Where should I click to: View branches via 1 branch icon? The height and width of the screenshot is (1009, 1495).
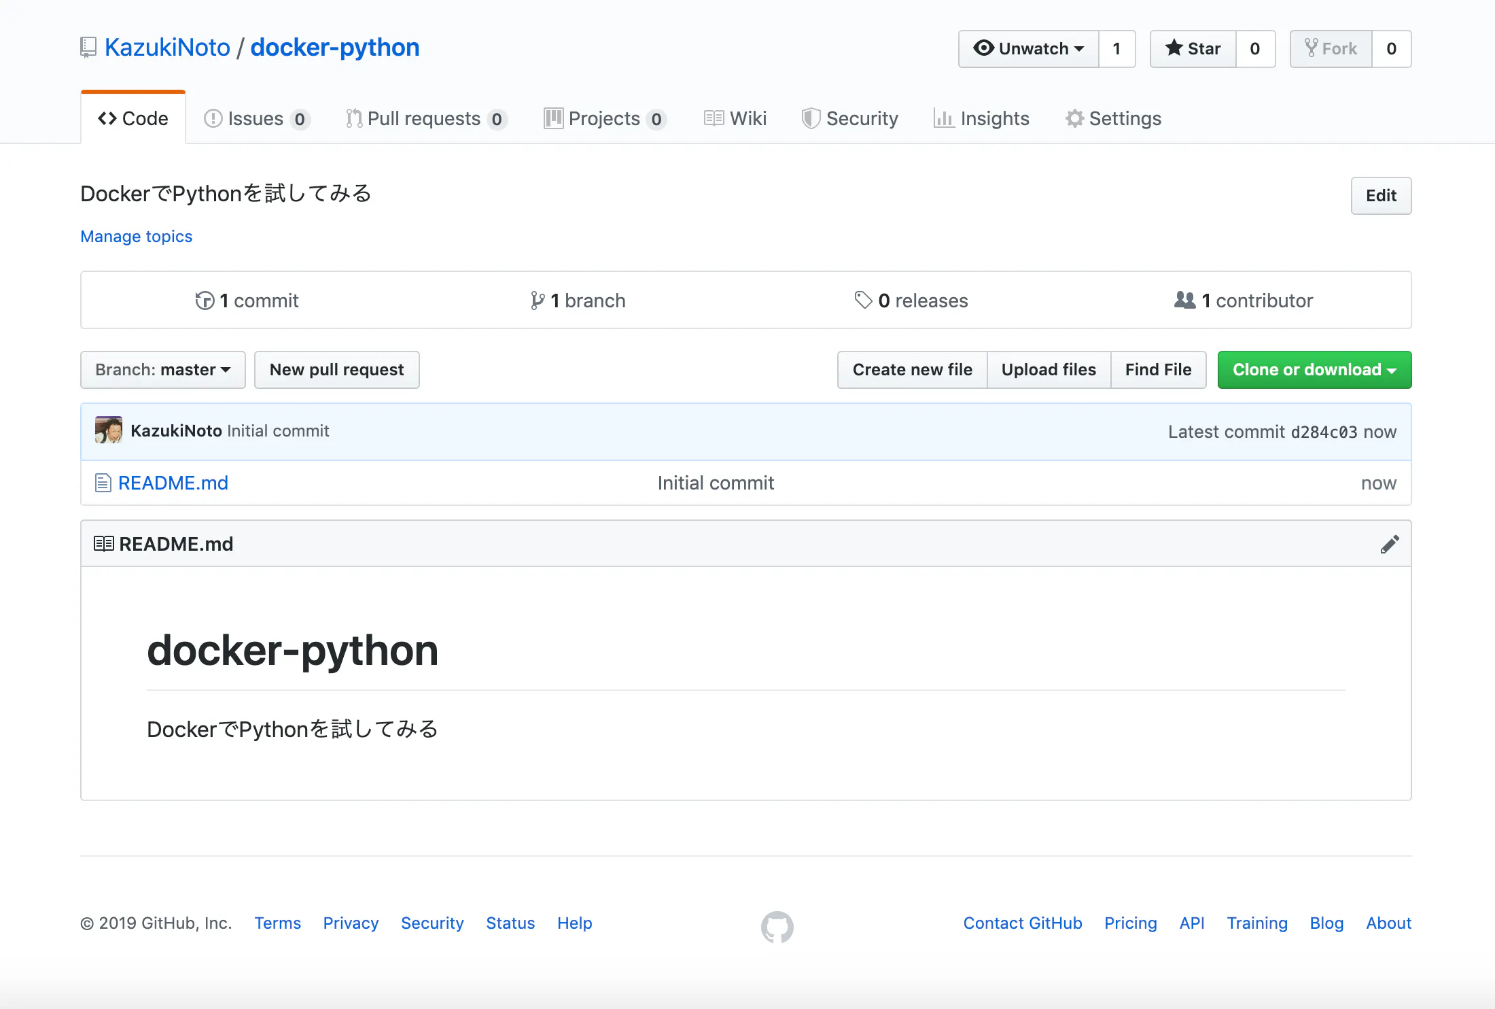[538, 301]
